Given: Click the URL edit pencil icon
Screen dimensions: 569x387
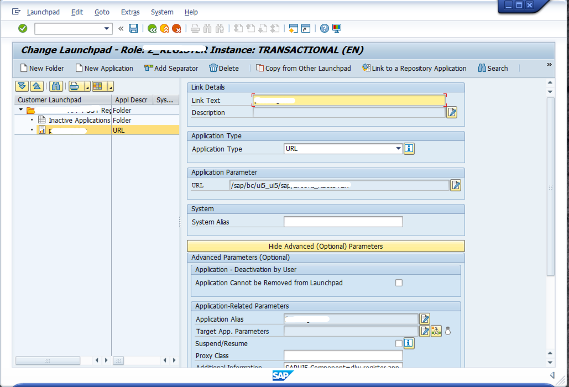Looking at the screenshot, I should click(x=456, y=185).
